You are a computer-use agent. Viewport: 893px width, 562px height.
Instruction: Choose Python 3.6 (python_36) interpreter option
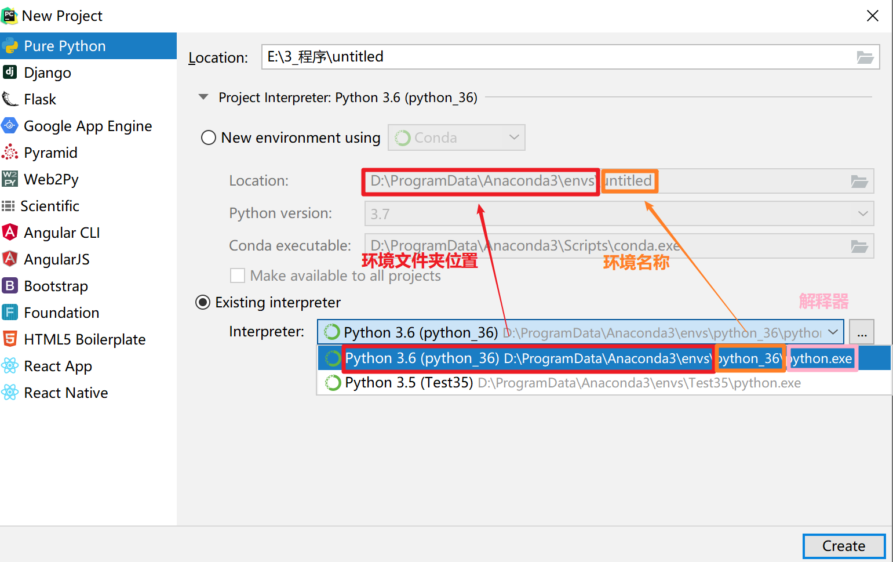pyautogui.click(x=604, y=358)
